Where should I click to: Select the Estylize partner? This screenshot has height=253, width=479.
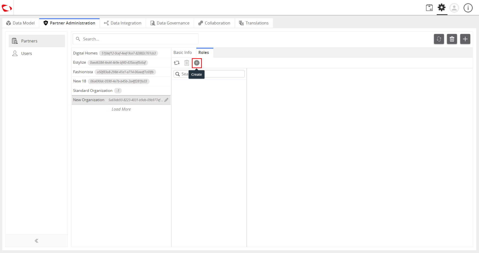pyautogui.click(x=121, y=62)
